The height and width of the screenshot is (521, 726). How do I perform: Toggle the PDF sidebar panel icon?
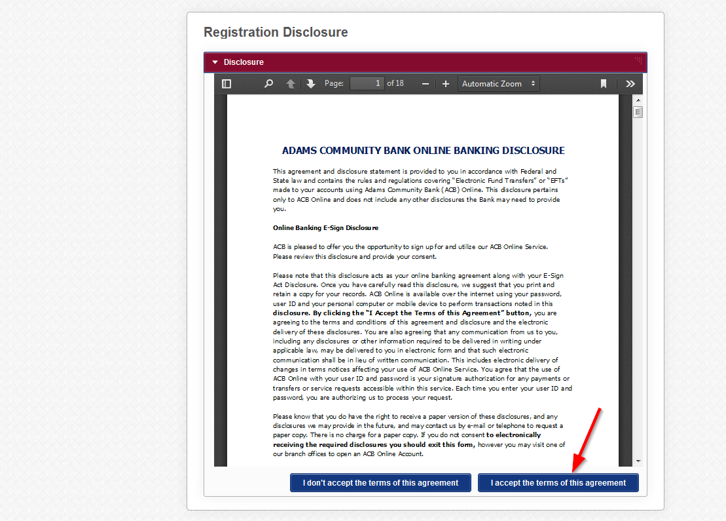(227, 84)
